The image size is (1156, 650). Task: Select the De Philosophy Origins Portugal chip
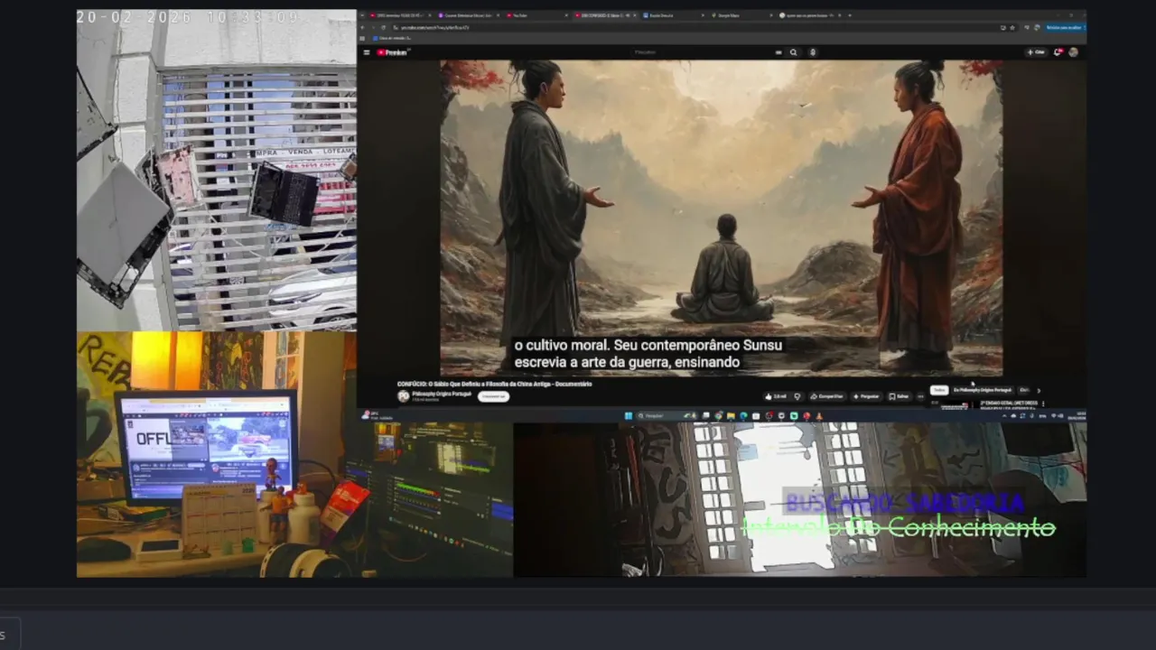pyautogui.click(x=983, y=390)
